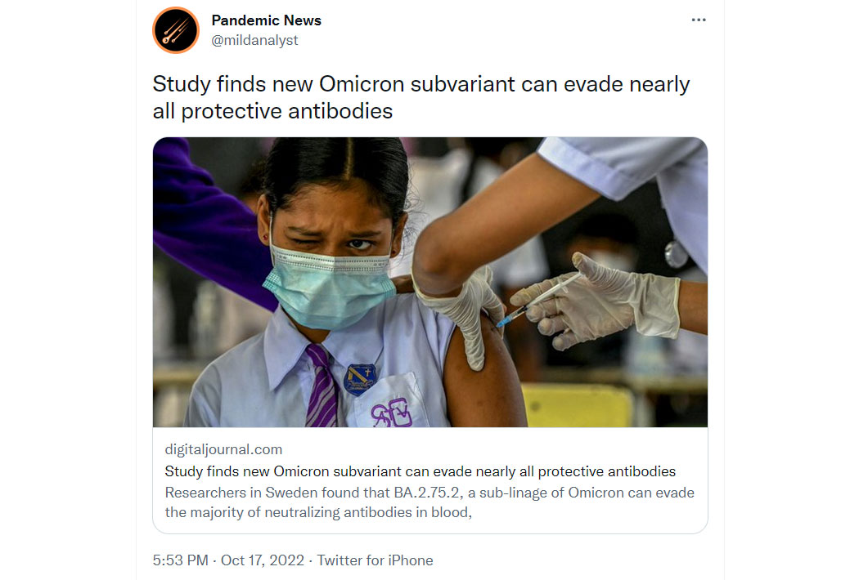
Task: Open the link card headline about antibodies
Action: click(x=421, y=471)
